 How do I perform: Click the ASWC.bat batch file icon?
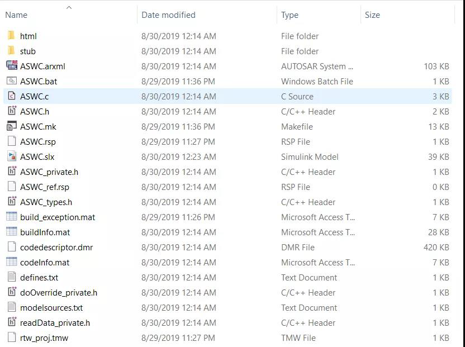(12, 81)
